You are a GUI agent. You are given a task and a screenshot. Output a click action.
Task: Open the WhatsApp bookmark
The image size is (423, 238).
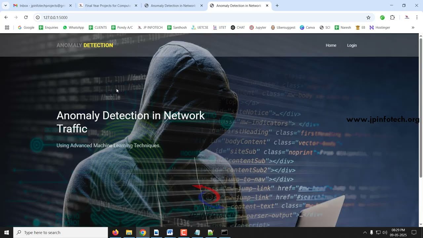tap(73, 27)
